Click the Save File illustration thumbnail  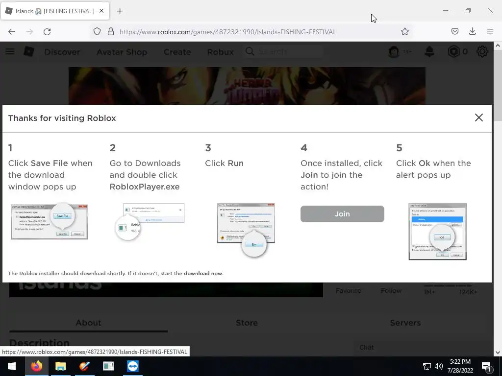[50, 221]
